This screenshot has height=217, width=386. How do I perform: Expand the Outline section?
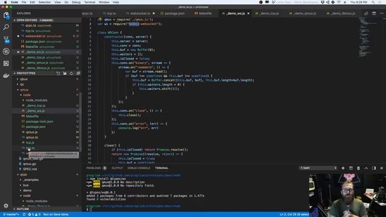click(x=23, y=209)
